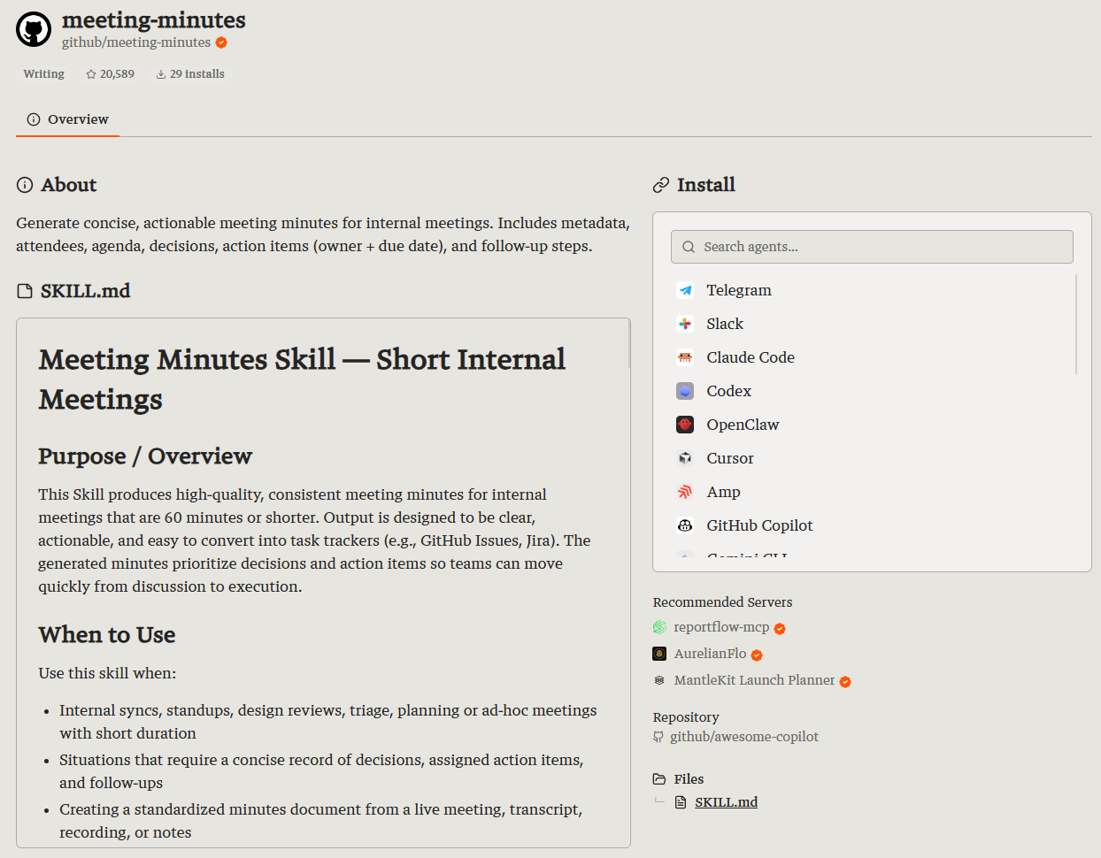Open the github/awesome-copilot repository link
The width and height of the screenshot is (1101, 858).
click(x=744, y=737)
